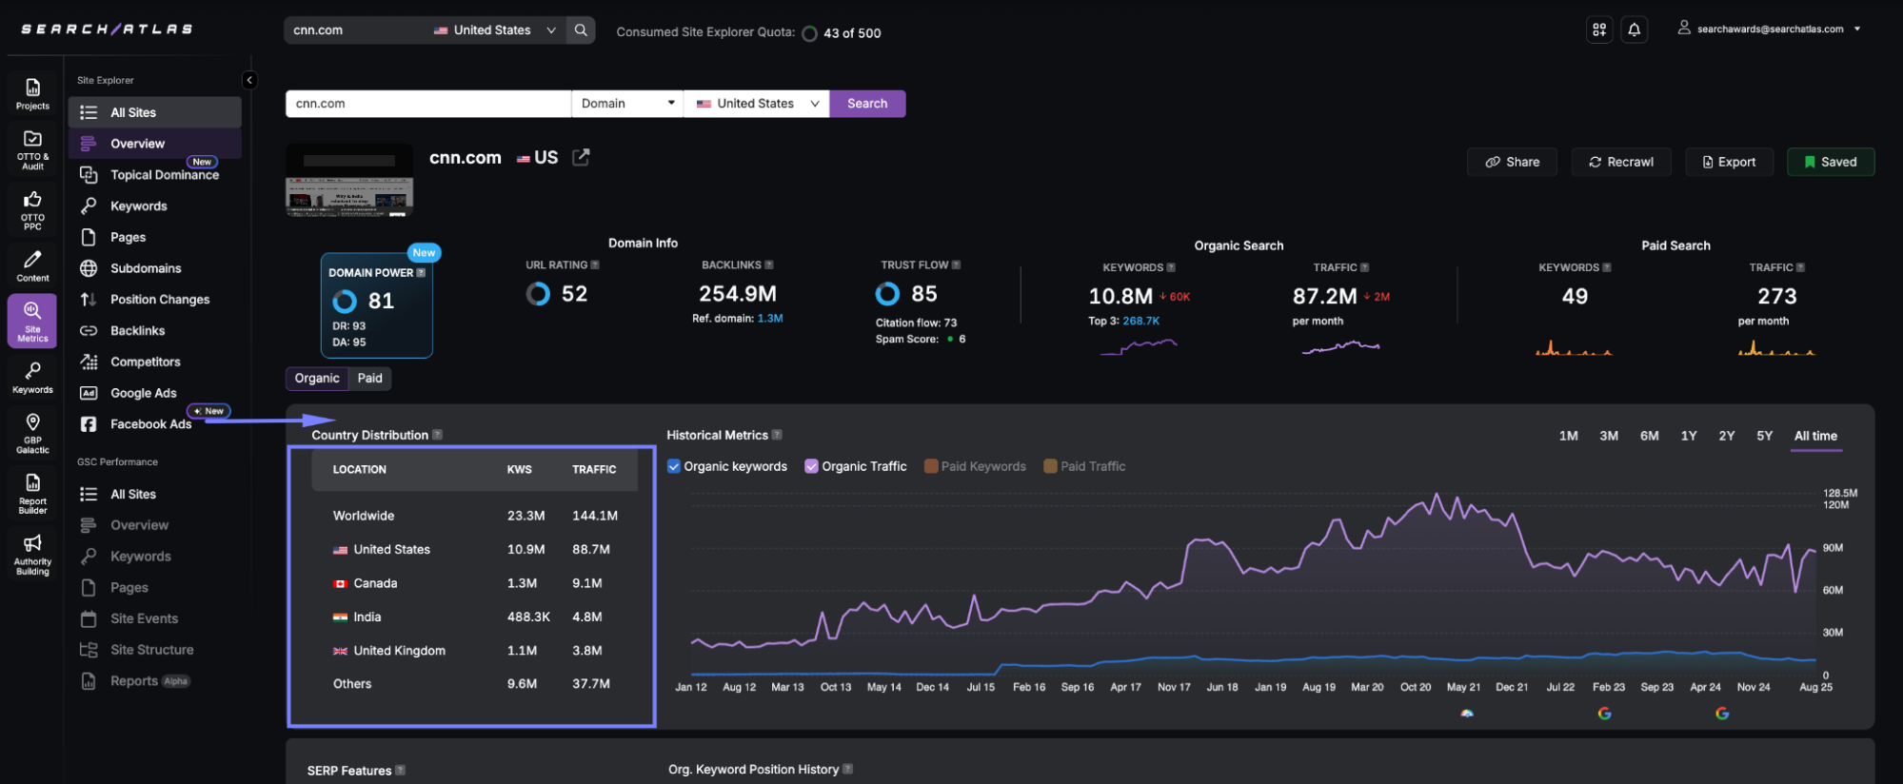Open OTTO & Audit in the left rail
Viewport: 1903px width, 784px height.
coord(32,149)
